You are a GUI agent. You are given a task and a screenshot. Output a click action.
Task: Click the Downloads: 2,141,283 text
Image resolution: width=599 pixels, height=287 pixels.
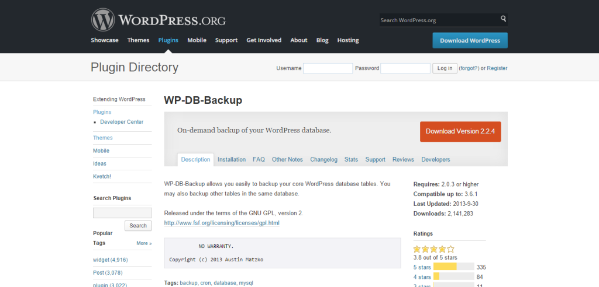443,213
